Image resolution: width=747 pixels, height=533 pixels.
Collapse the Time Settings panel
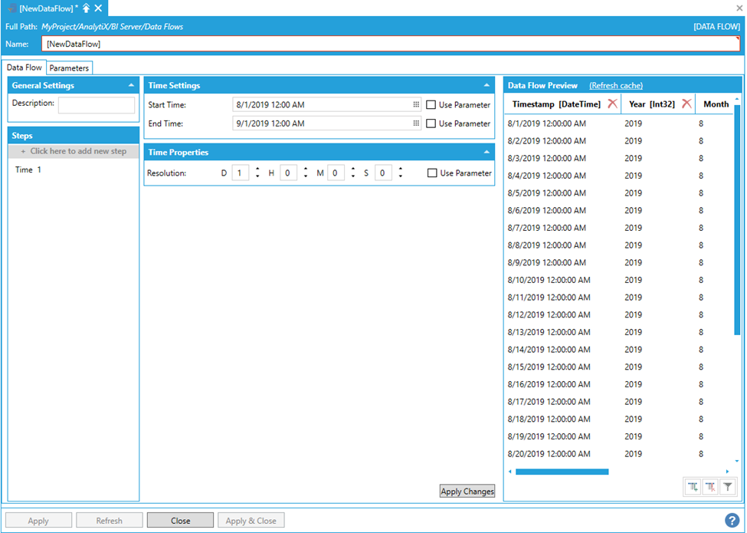[x=487, y=86]
